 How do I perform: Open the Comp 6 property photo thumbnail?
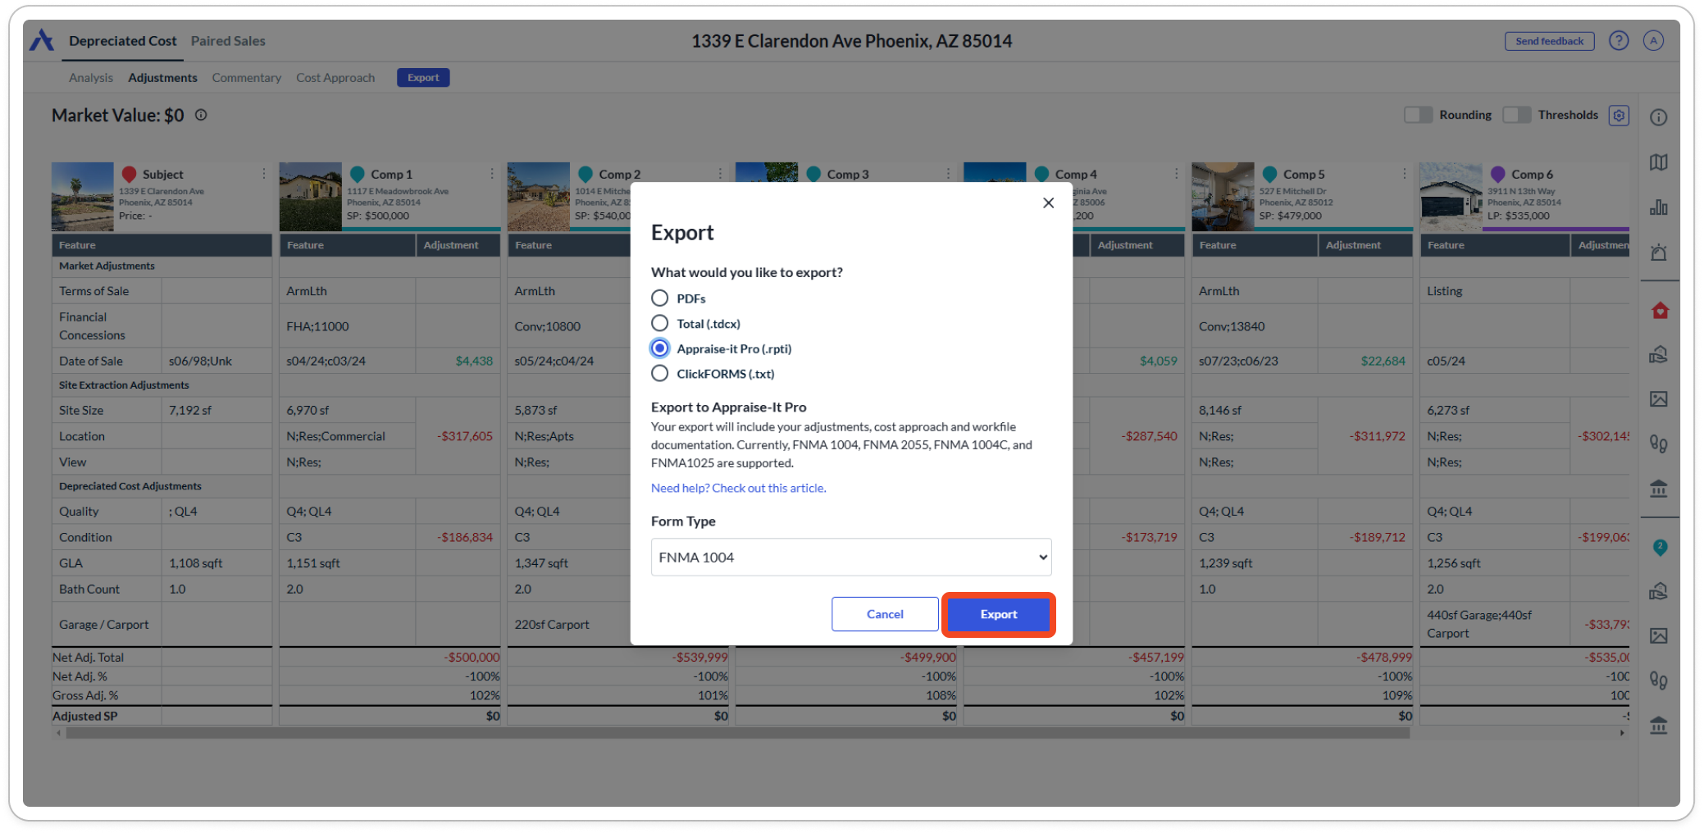[x=1451, y=197]
